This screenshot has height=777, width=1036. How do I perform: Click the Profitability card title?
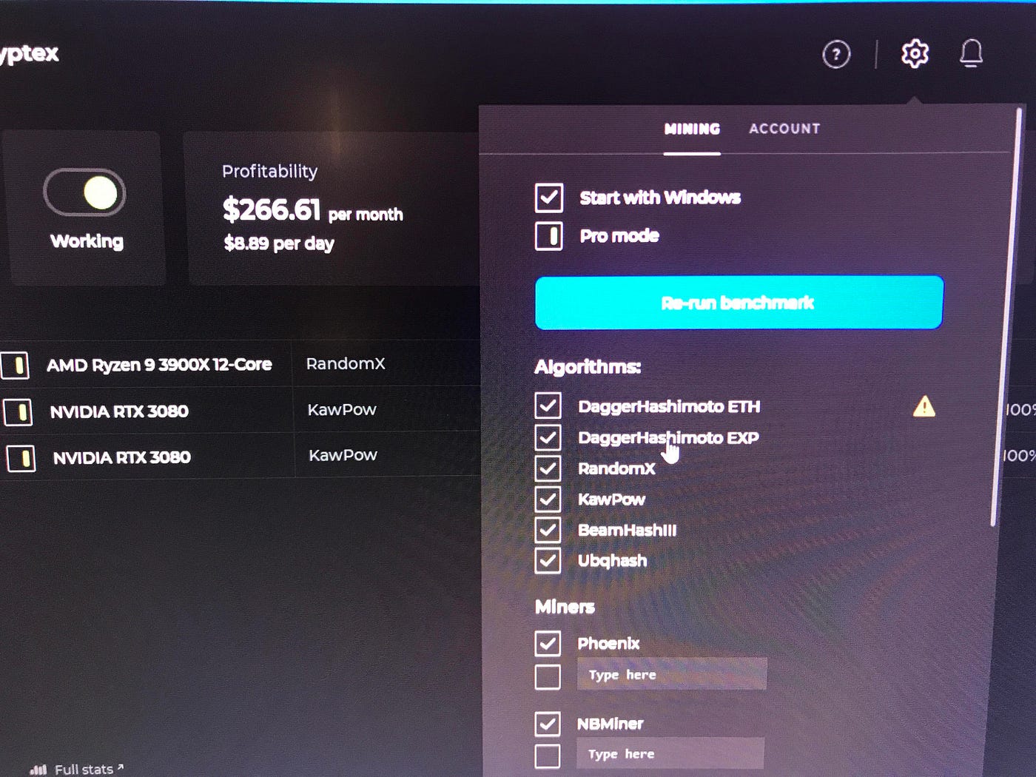269,172
